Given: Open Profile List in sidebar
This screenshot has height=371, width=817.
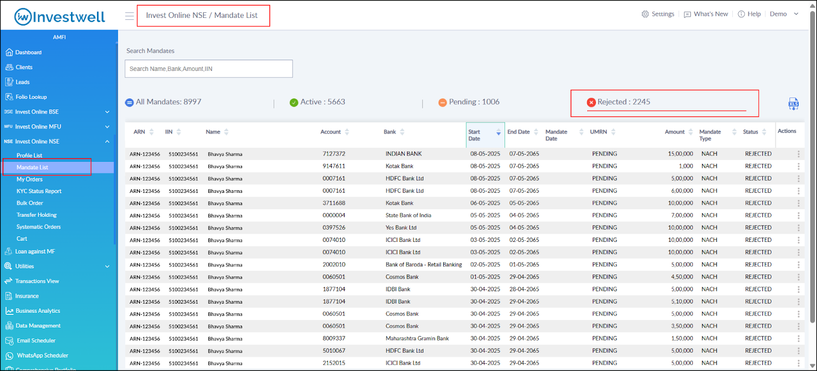Looking at the screenshot, I should point(29,156).
